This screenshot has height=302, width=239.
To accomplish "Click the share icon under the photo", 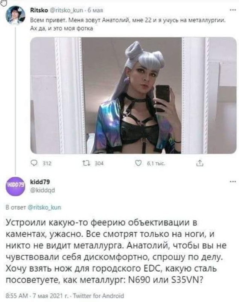I will [199, 163].
